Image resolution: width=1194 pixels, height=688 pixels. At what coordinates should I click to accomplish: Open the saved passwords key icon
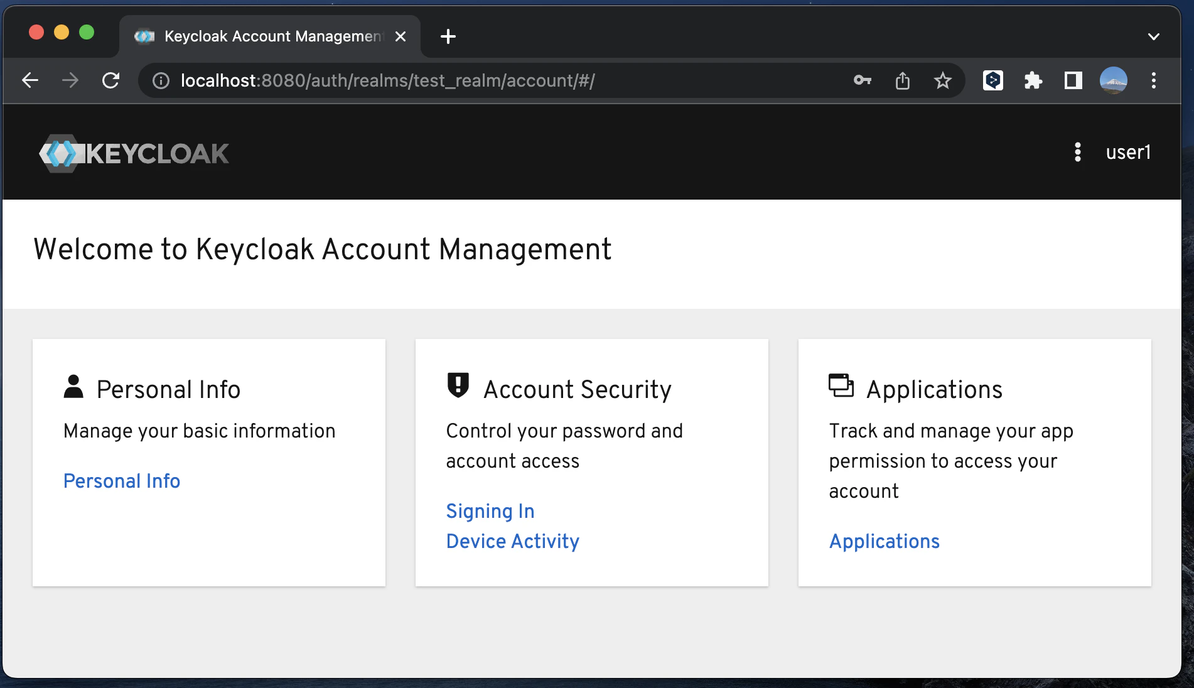pos(862,80)
